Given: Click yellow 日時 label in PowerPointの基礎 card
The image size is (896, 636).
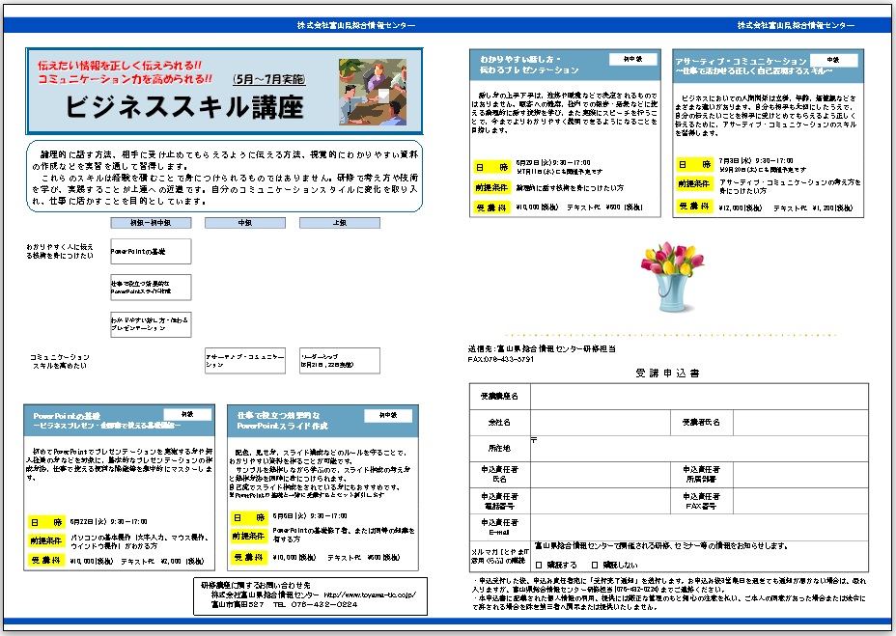Looking at the screenshot, I should (45, 521).
